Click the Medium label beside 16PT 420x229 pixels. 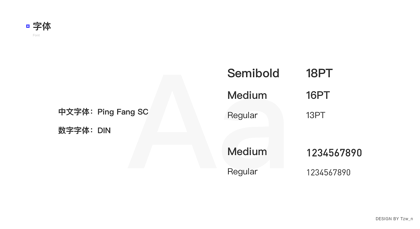tap(247, 95)
